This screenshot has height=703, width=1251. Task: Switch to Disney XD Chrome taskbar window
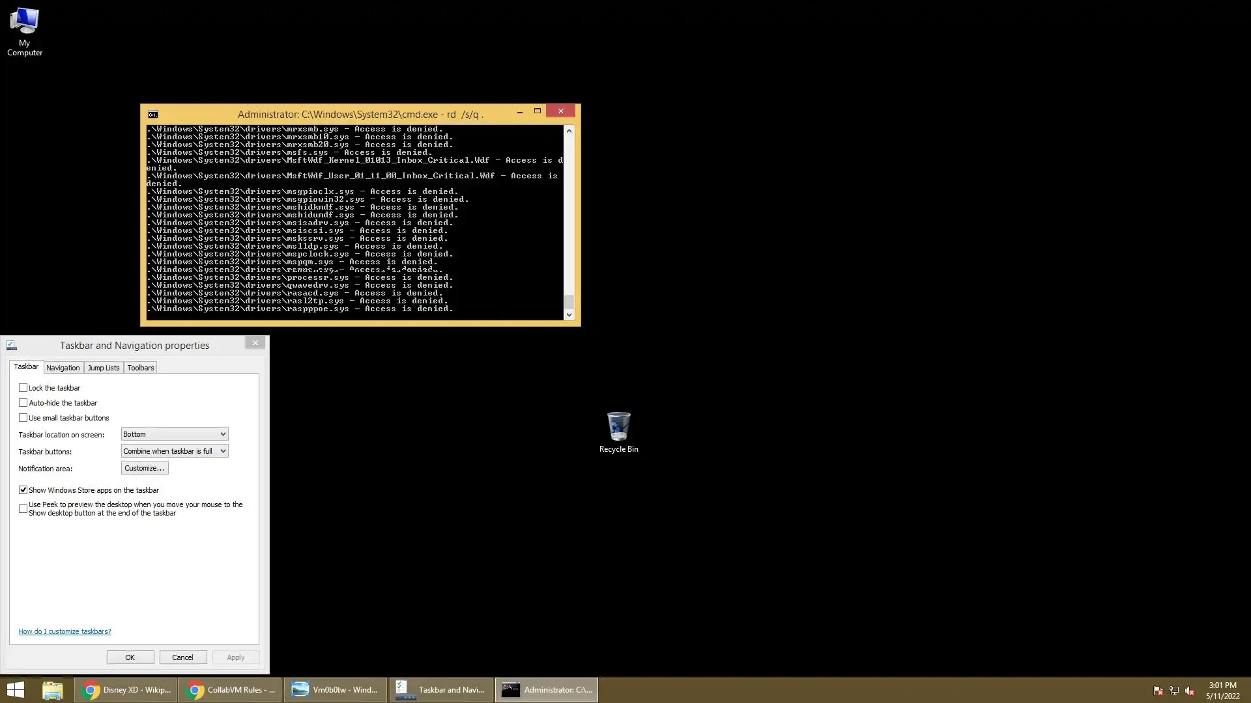(x=126, y=690)
